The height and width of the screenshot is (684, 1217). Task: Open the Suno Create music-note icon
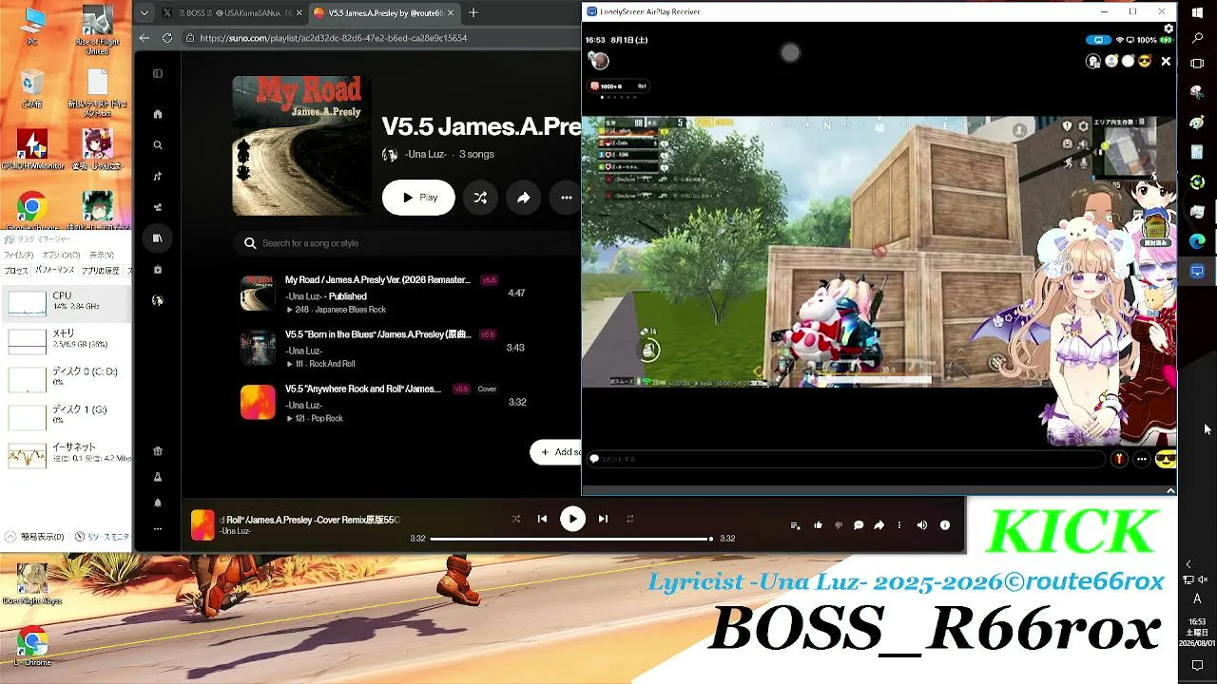click(158, 176)
